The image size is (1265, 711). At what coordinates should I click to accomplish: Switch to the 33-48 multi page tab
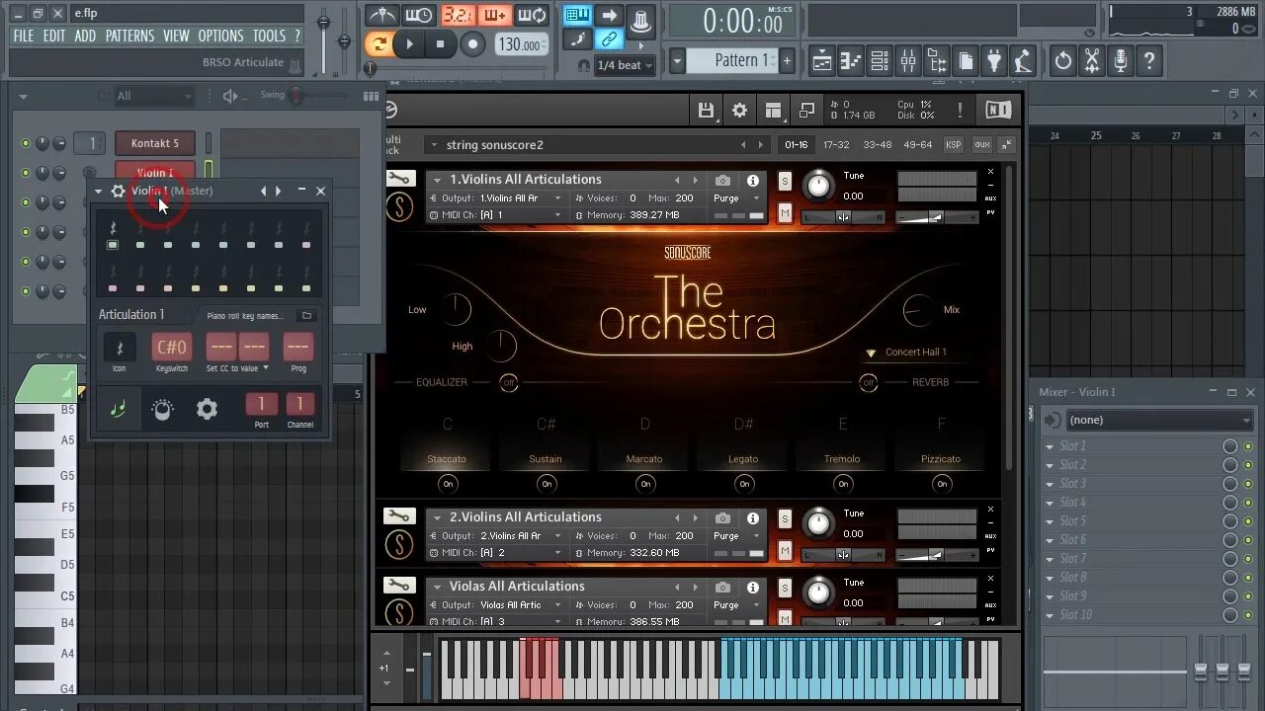click(x=877, y=145)
